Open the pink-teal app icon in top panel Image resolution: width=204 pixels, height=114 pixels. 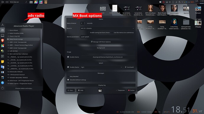pos(41,2)
